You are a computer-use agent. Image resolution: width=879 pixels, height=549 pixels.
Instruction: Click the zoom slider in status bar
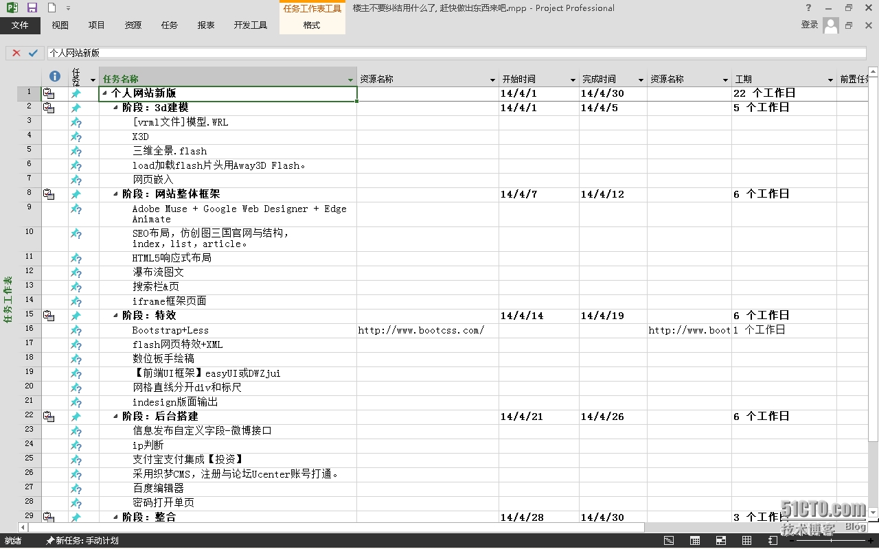830,541
